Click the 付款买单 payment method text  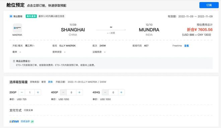point(28,110)
